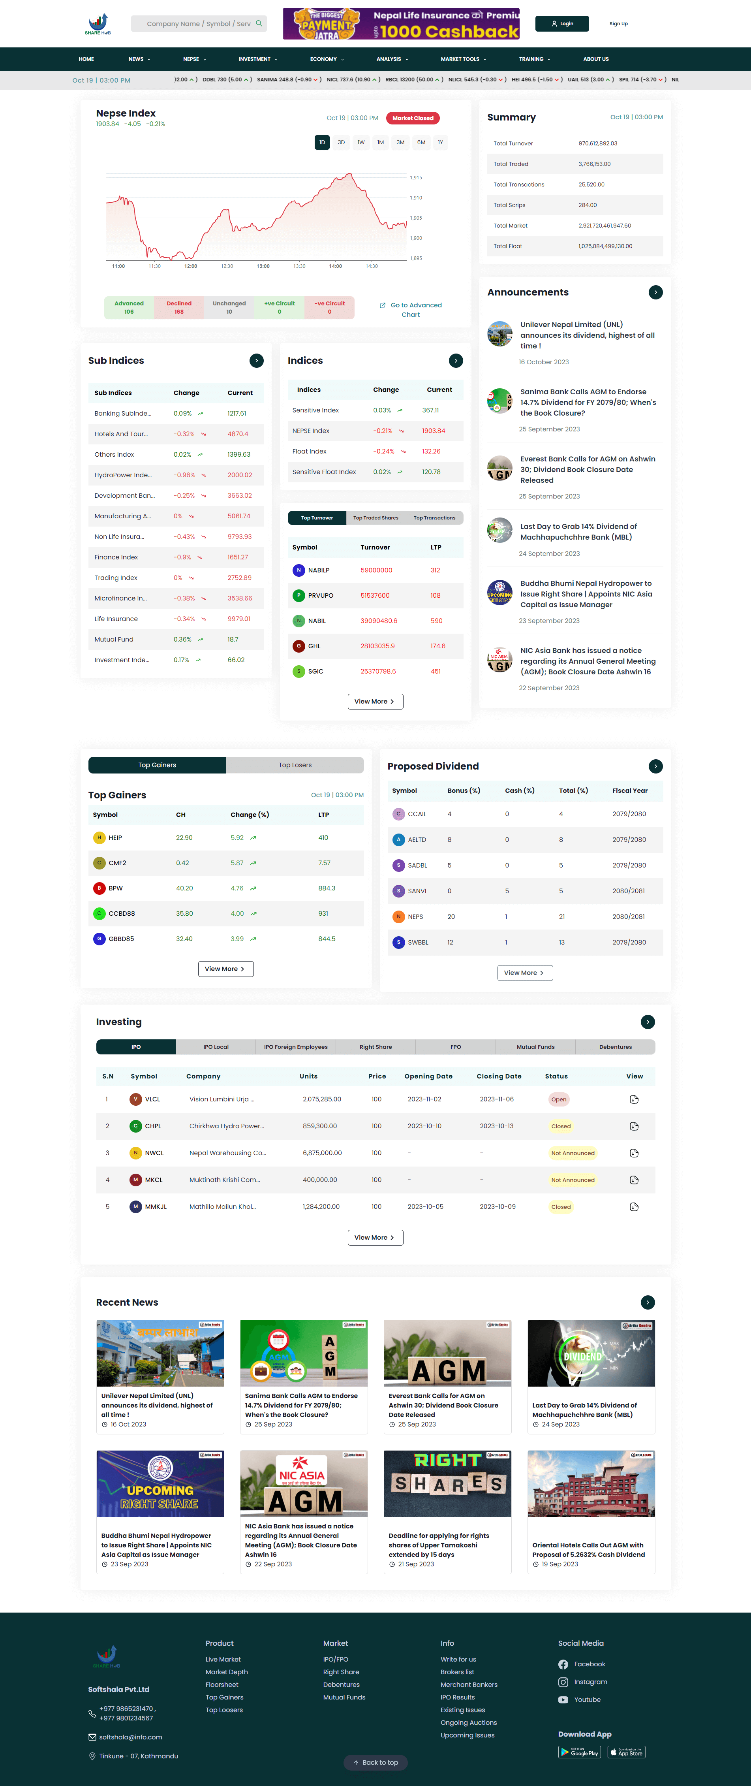Viewport: 751px width, 1786px height.
Task: Open the Sub Indices arrow button
Action: 256,361
